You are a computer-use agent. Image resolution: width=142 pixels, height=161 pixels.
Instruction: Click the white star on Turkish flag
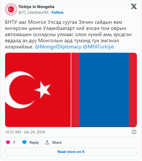click(x=43, y=90)
